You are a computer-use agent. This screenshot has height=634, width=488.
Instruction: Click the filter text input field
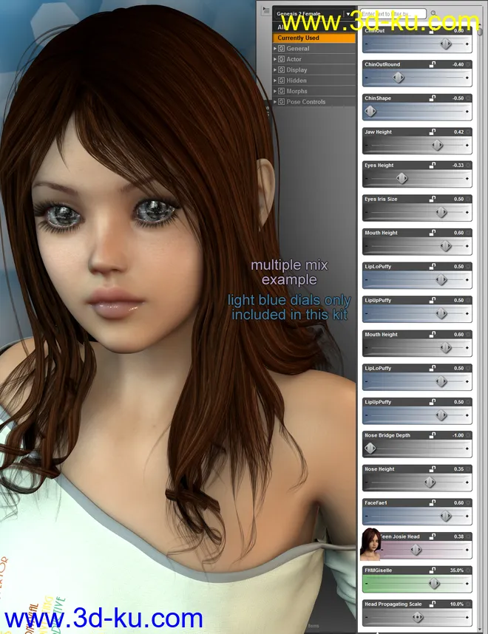[393, 14]
